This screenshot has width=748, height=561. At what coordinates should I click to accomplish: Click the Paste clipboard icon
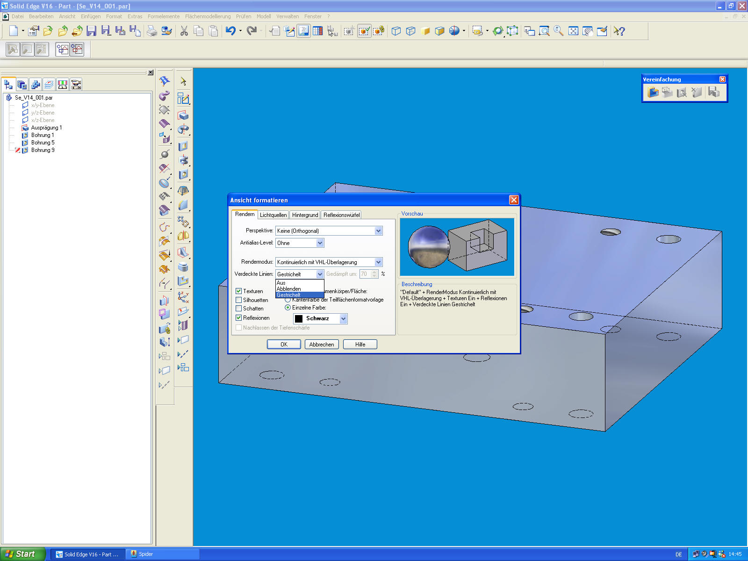click(213, 31)
